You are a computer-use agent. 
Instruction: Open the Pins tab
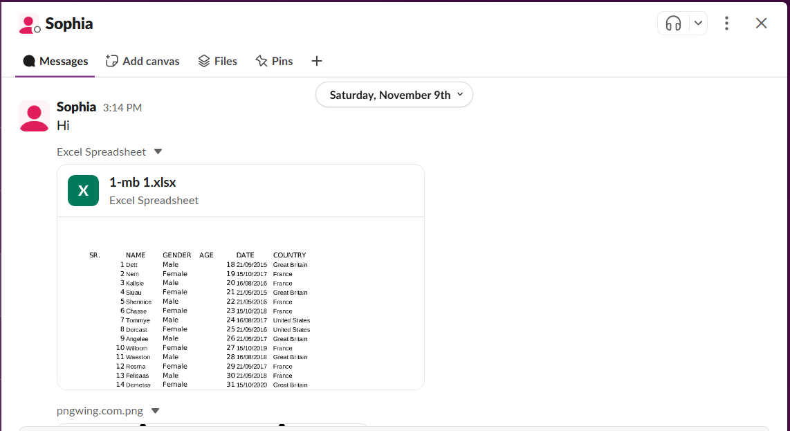(x=274, y=61)
